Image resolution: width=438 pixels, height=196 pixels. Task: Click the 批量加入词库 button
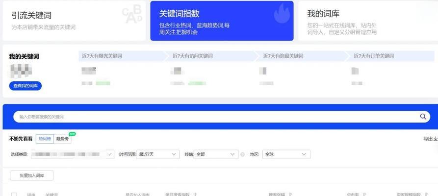tap(32, 175)
